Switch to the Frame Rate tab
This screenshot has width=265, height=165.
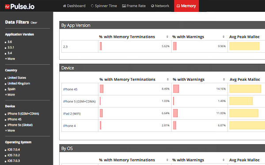coord(134,6)
